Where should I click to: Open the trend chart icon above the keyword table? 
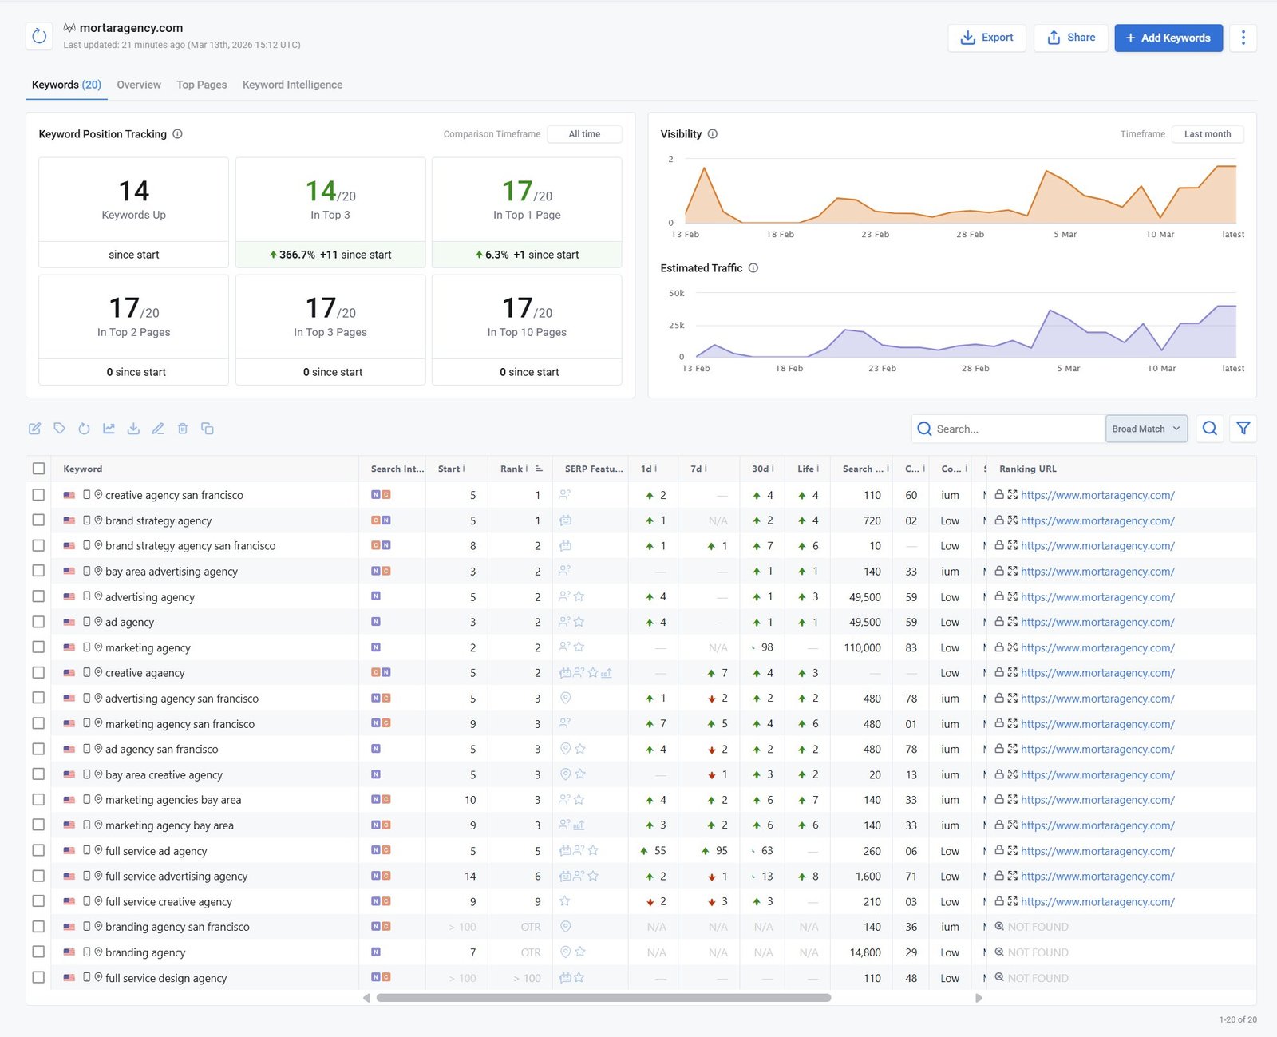(109, 429)
